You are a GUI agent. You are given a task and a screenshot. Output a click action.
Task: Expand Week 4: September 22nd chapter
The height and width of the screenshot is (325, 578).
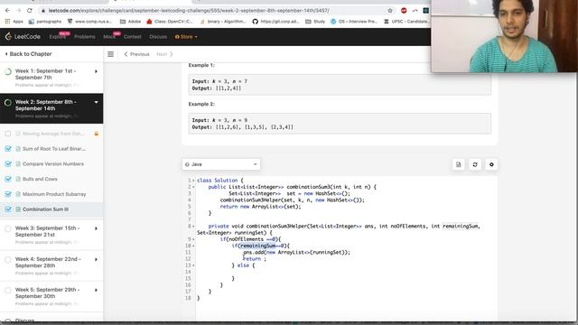pos(97,259)
